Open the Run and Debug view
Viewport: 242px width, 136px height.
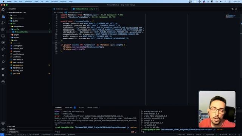coord(3,23)
